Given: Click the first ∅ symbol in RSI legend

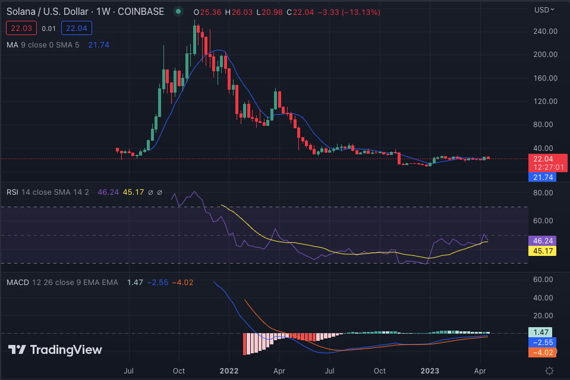Looking at the screenshot, I should [x=150, y=192].
